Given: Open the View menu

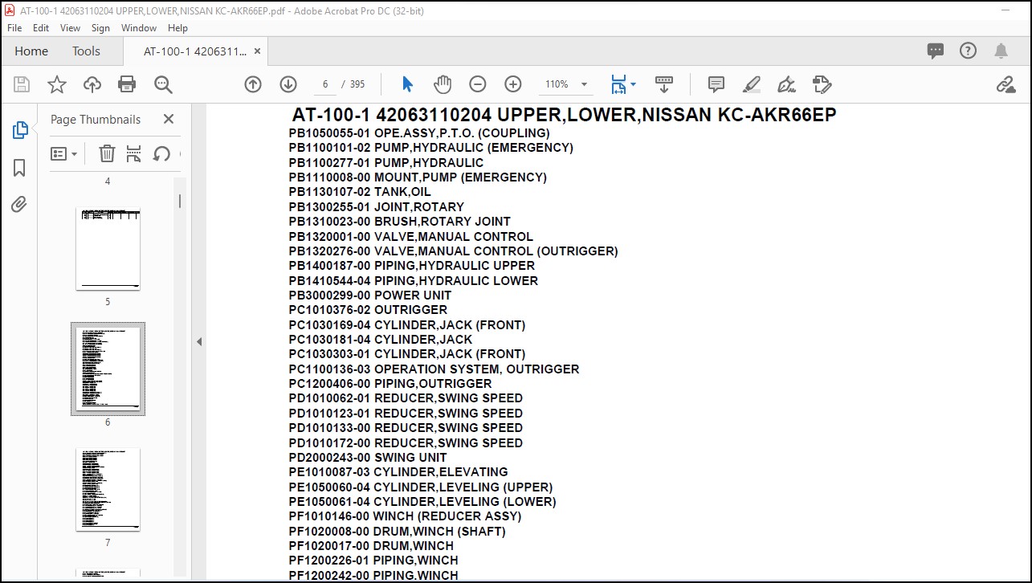Looking at the screenshot, I should tap(71, 27).
